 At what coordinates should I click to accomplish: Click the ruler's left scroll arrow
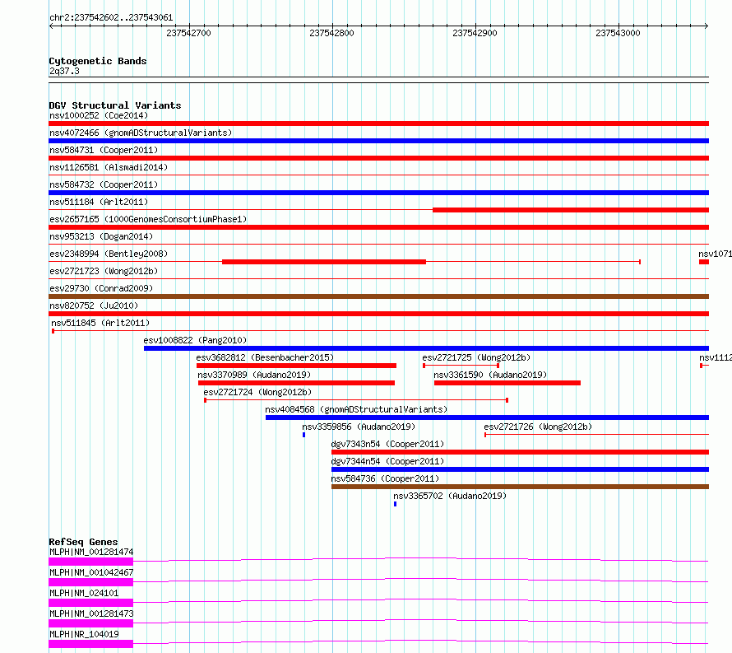point(51,26)
